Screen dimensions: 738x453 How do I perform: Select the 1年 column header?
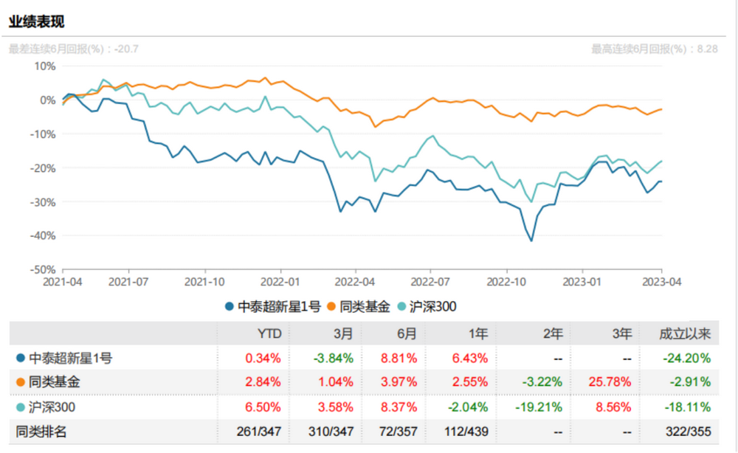[x=477, y=334]
